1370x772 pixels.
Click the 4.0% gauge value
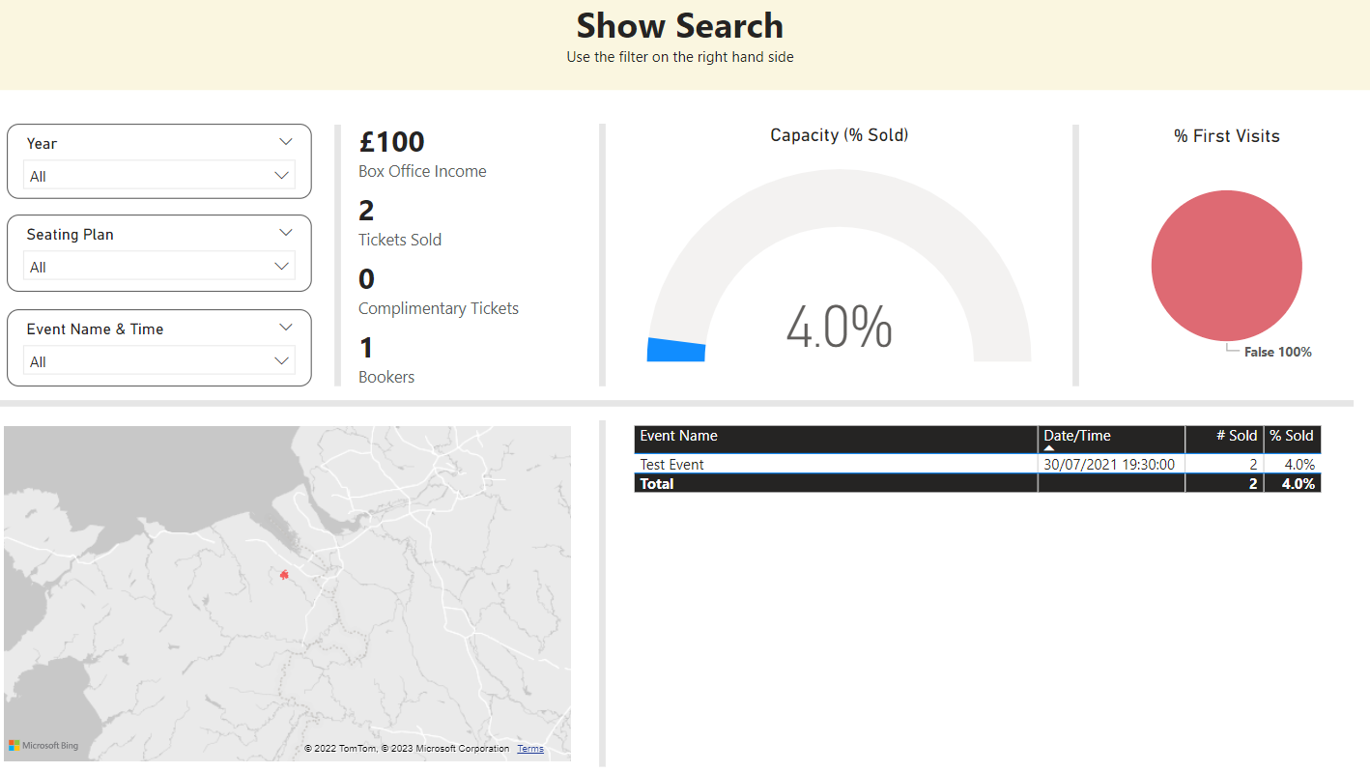(839, 327)
